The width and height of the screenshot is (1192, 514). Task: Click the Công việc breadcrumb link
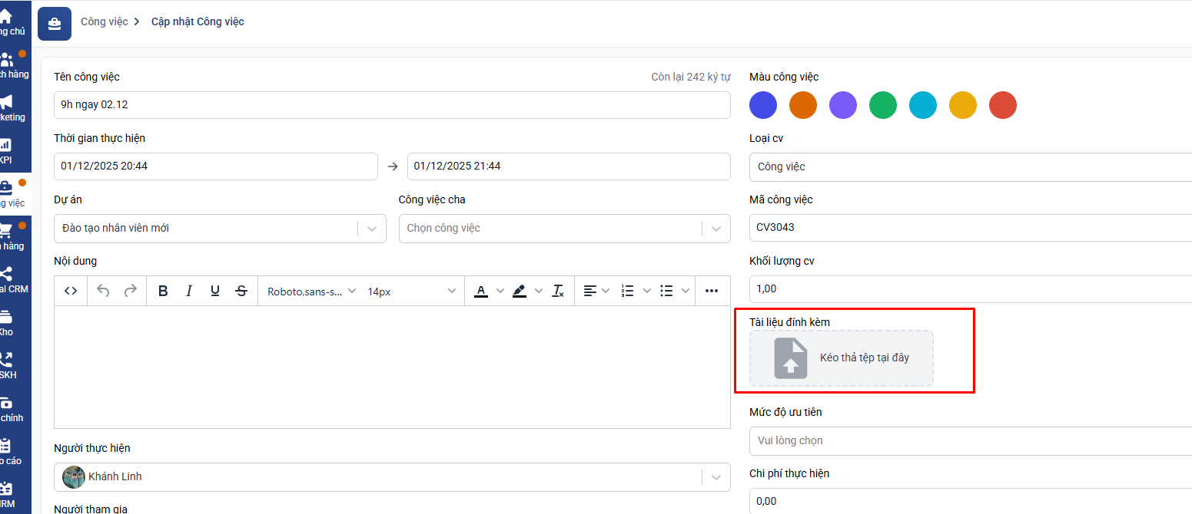pos(104,21)
